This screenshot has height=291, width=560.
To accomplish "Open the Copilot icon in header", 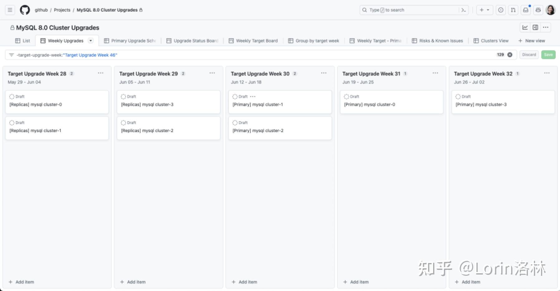I will (538, 10).
